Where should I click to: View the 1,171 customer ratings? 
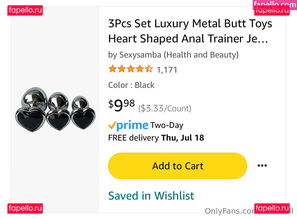[x=167, y=70]
